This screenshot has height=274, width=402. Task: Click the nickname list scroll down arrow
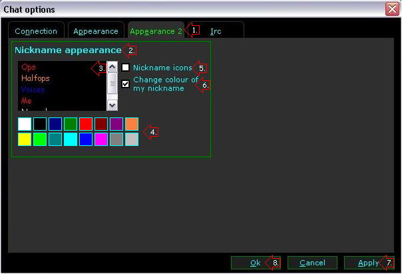click(x=112, y=105)
